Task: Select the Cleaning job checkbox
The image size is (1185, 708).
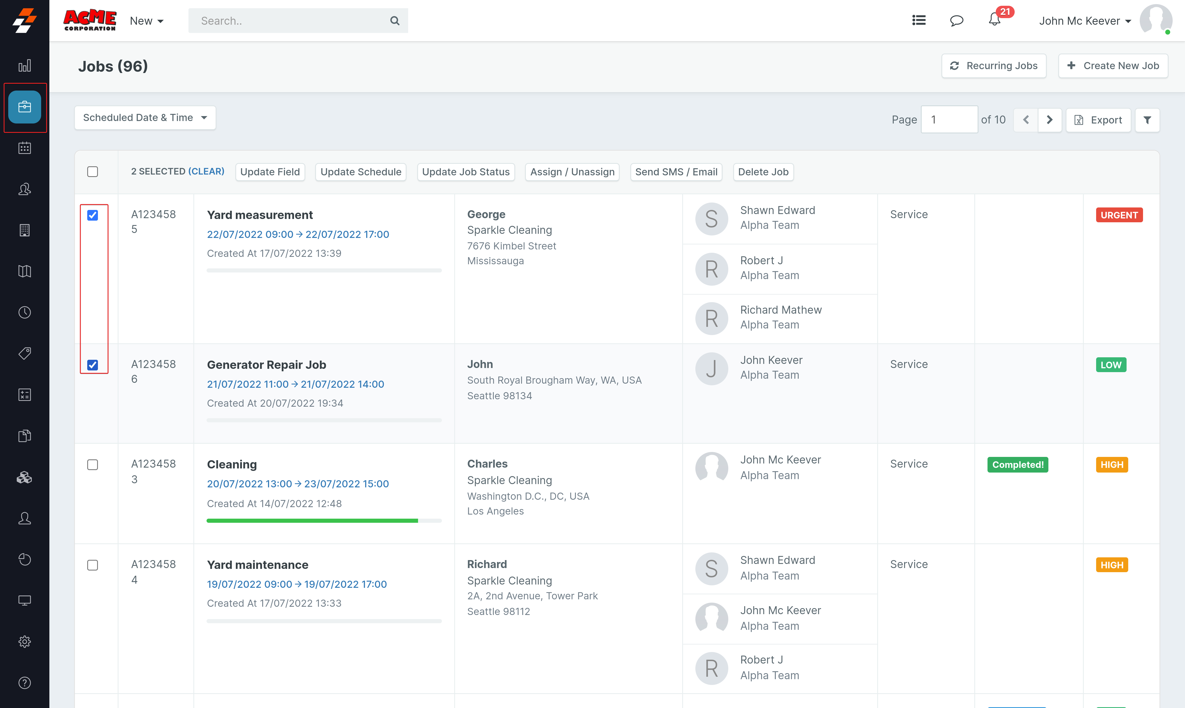Action: click(x=92, y=465)
